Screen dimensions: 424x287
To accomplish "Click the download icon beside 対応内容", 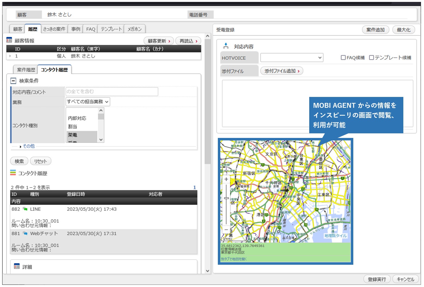I will click(x=226, y=46).
